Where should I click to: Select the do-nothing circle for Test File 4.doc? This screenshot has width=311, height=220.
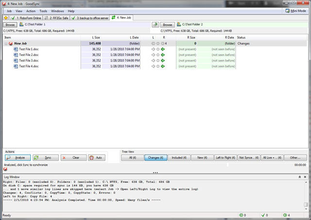point(158,66)
